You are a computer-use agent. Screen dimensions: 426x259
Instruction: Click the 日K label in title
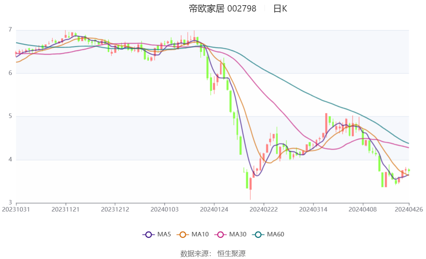pyautogui.click(x=280, y=9)
